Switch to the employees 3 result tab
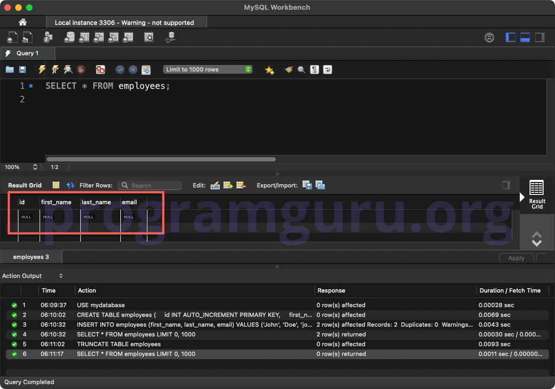Screen dimensions: 555x389 pyautogui.click(x=31, y=257)
